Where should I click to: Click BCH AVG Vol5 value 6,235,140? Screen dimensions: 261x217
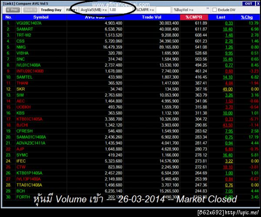pos(114,191)
